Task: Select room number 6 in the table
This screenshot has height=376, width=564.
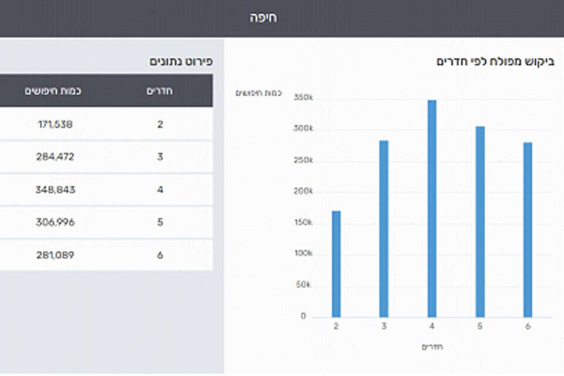Action: [x=160, y=256]
